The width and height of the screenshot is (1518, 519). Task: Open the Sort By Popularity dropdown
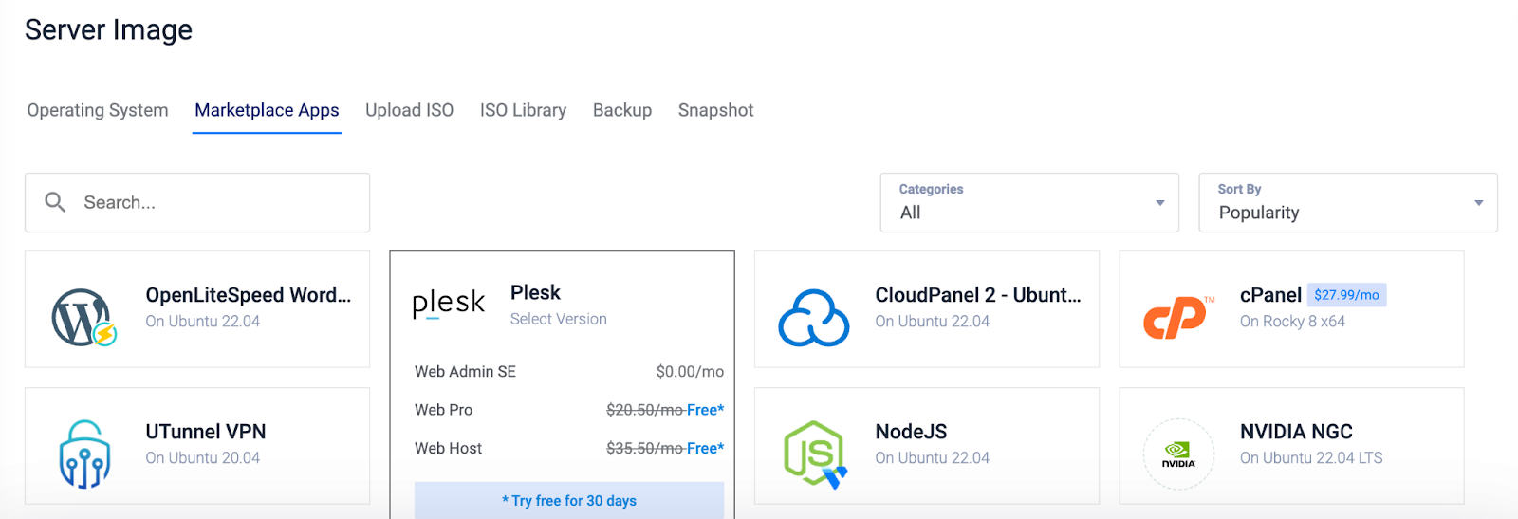tap(1348, 202)
